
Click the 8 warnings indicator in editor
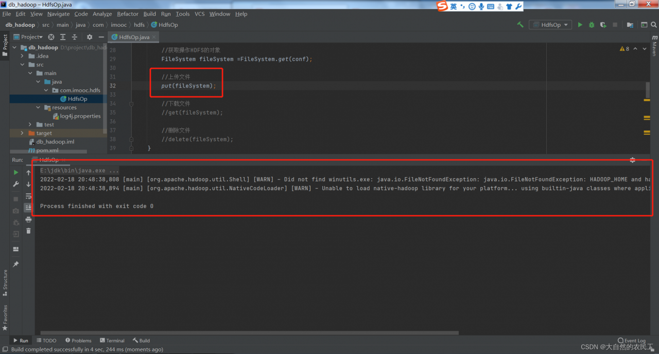point(625,49)
